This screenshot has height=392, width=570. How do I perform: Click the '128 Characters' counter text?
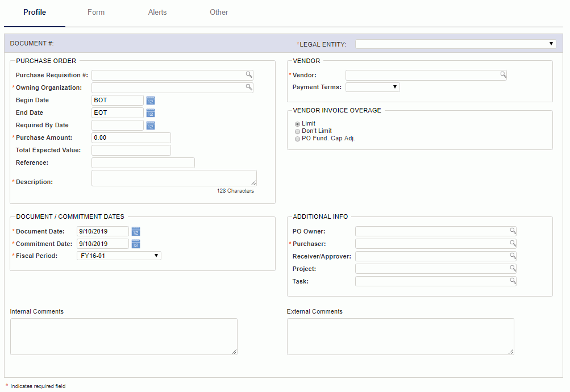tap(236, 191)
